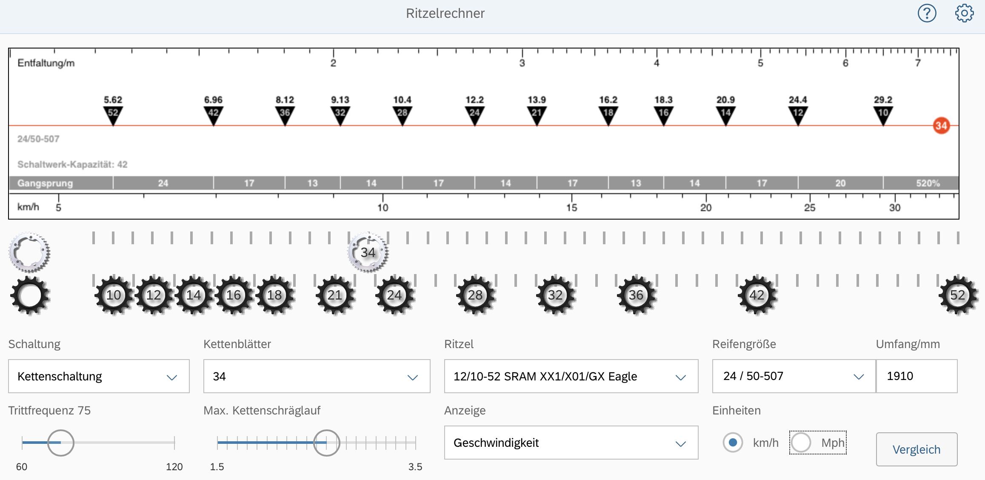Click the empty spare sprocket icon

(29, 295)
